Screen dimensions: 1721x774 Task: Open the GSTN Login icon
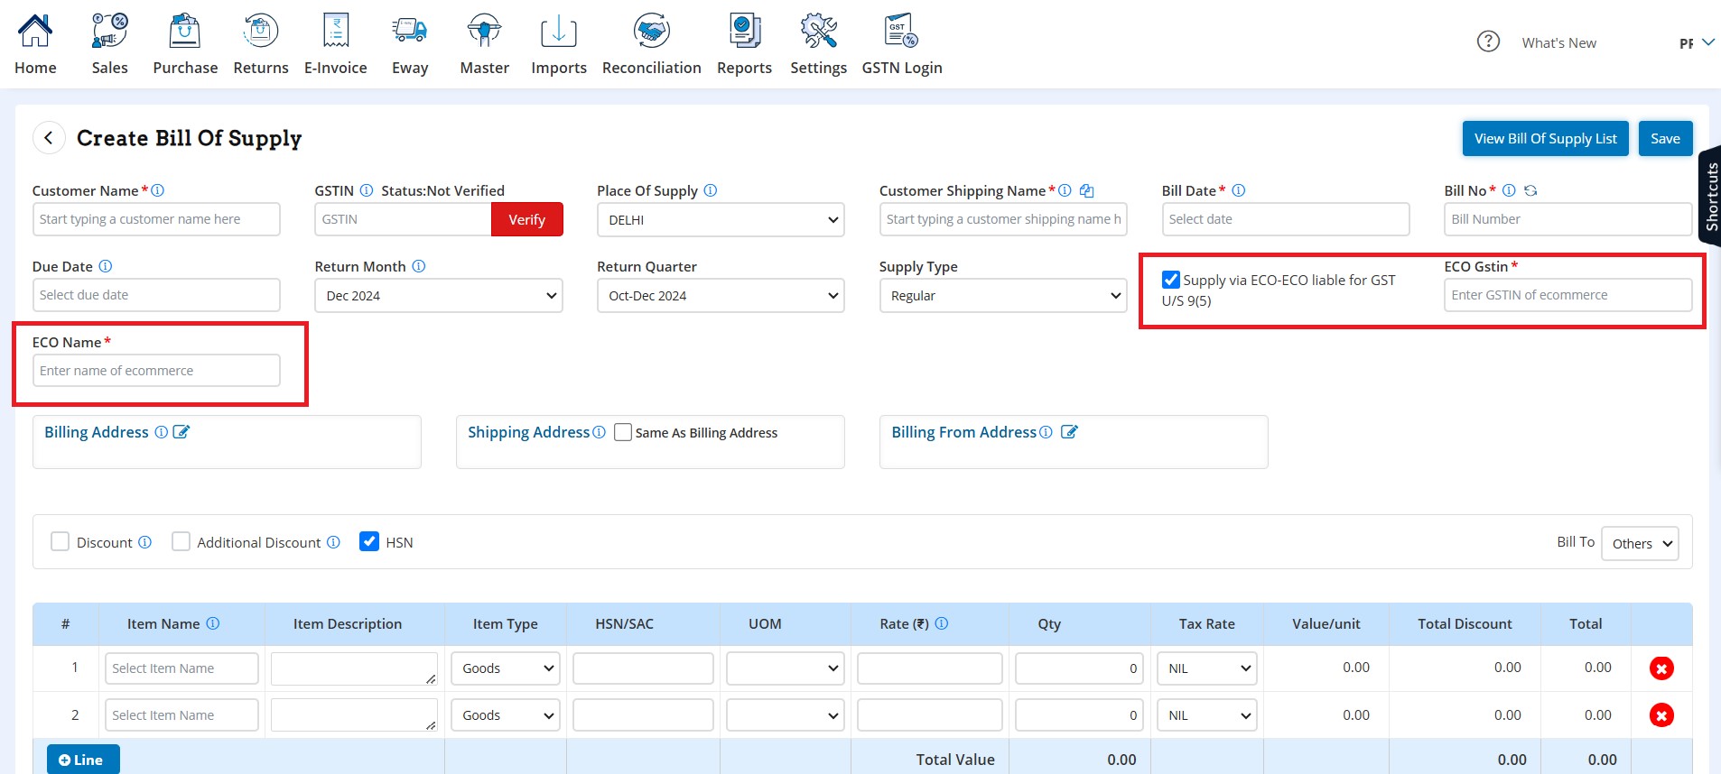901,32
